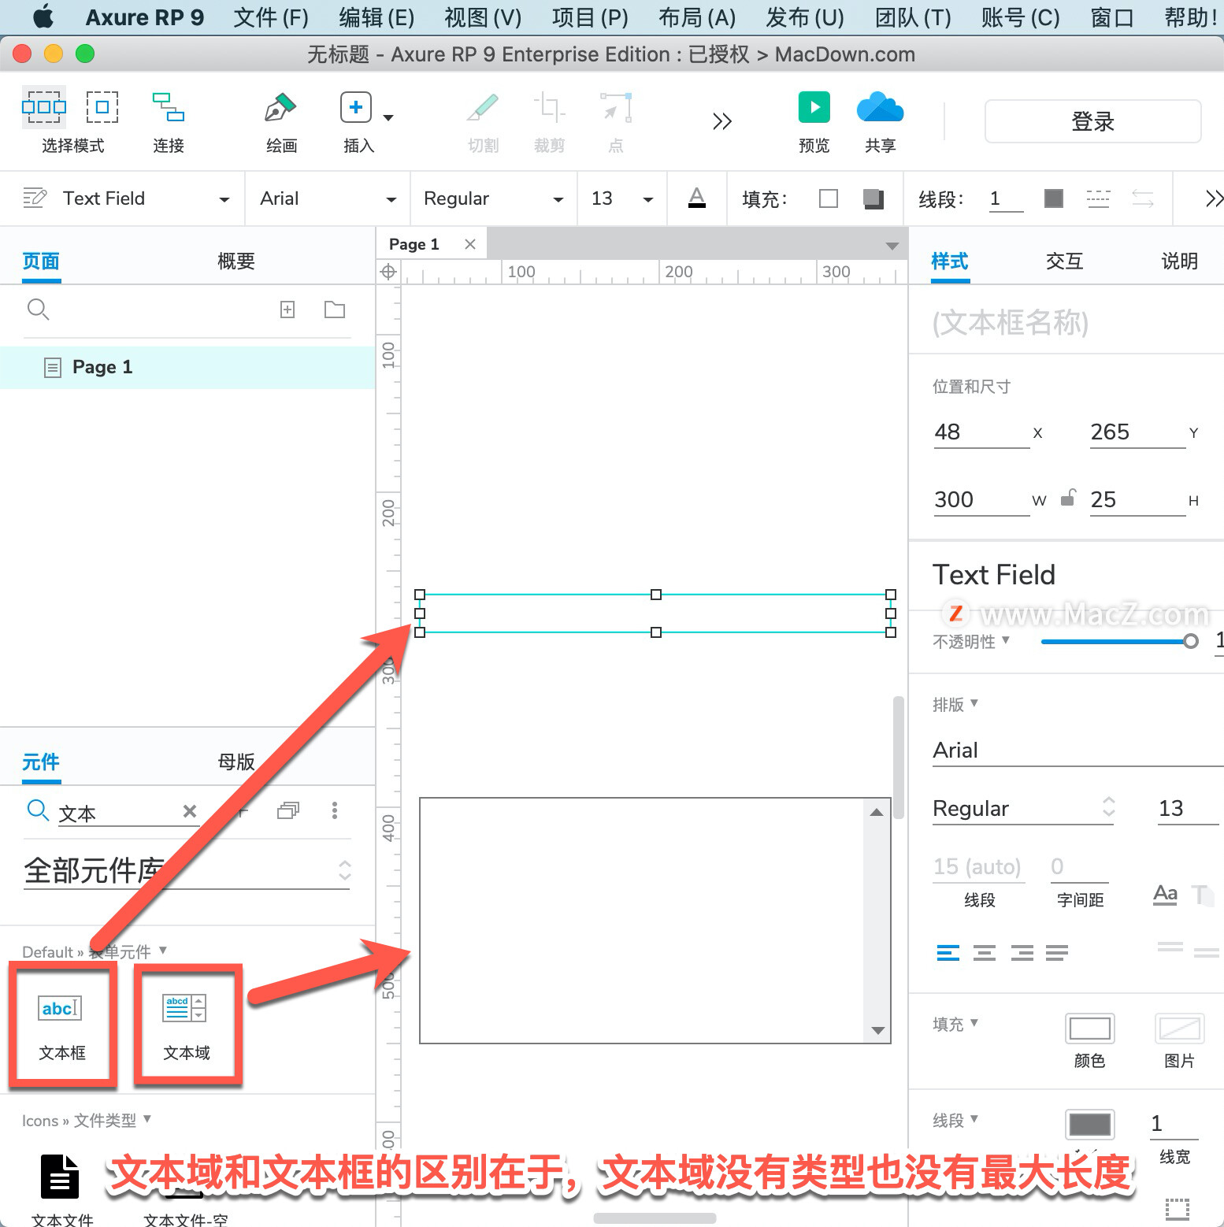Switch to the Masters (母版) tab

click(236, 762)
